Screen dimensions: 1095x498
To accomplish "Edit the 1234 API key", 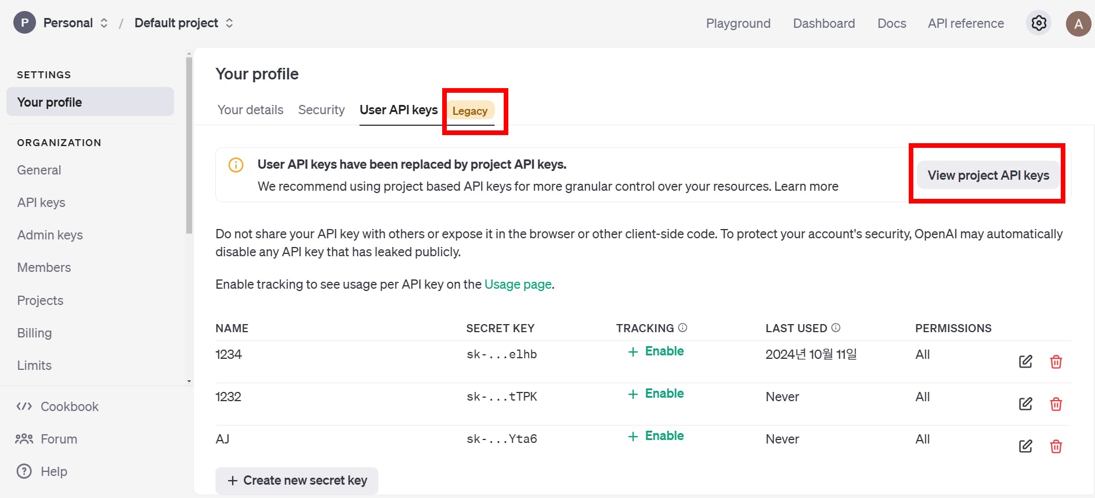I will click(1025, 362).
